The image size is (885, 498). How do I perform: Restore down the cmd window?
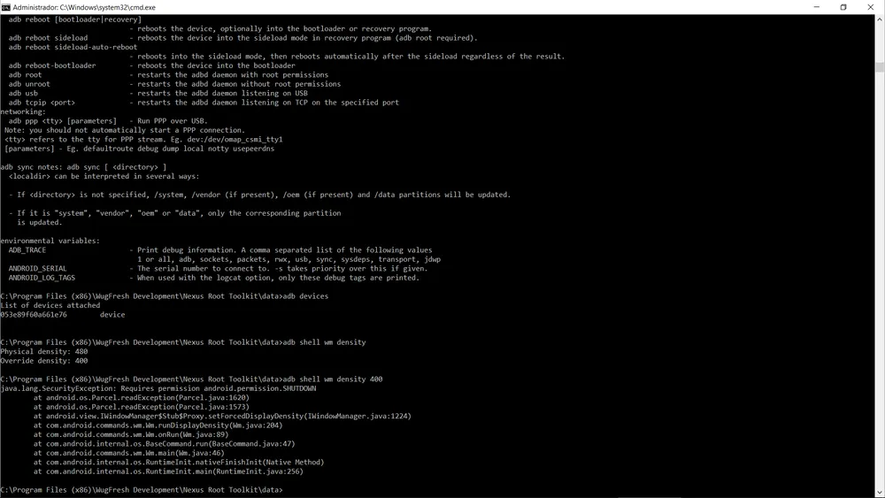tap(843, 7)
